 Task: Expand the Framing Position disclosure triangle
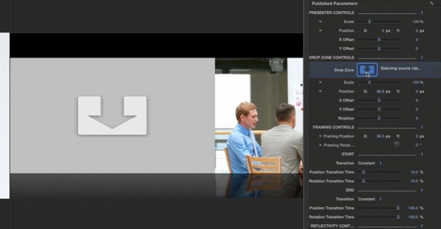click(x=320, y=136)
